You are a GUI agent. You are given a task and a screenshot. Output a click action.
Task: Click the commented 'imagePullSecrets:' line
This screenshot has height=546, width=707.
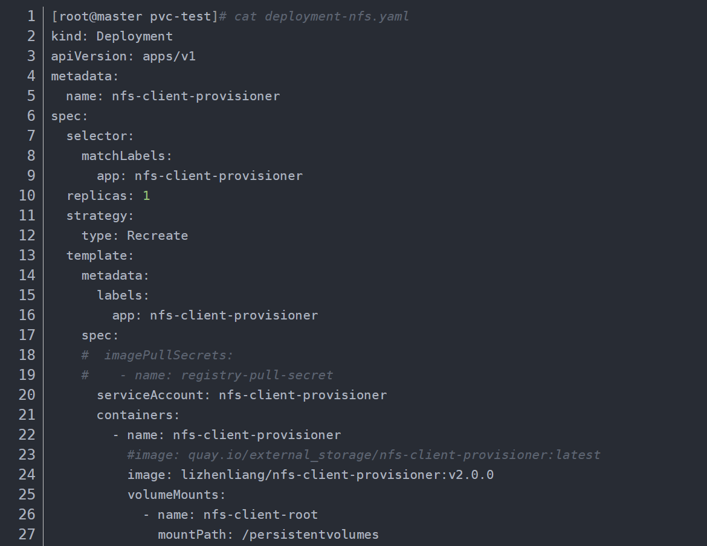click(168, 355)
